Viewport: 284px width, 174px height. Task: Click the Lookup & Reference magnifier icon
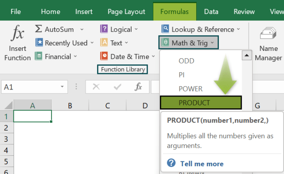(x=165, y=29)
